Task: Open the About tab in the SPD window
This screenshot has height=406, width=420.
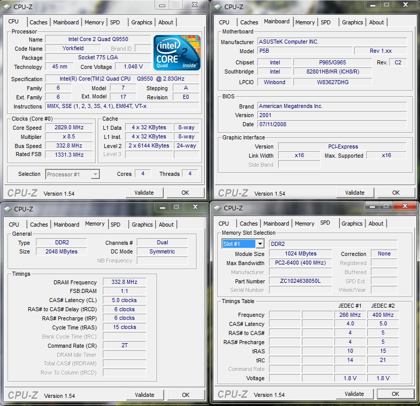Action: coord(376,224)
